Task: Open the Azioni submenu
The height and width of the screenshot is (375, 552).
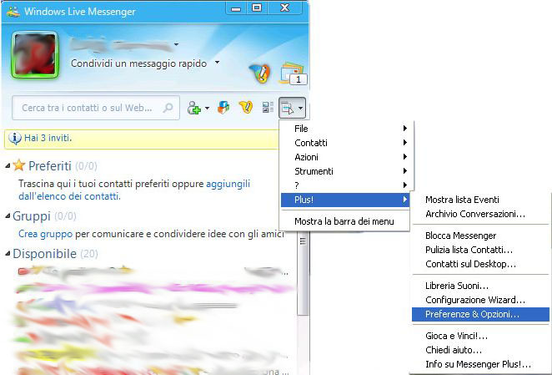Action: click(345, 157)
